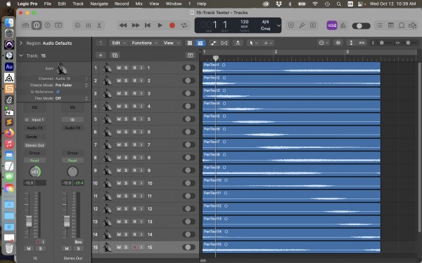The width and height of the screenshot is (422, 263).
Task: Open the Navigate menu
Action: coord(99,4)
